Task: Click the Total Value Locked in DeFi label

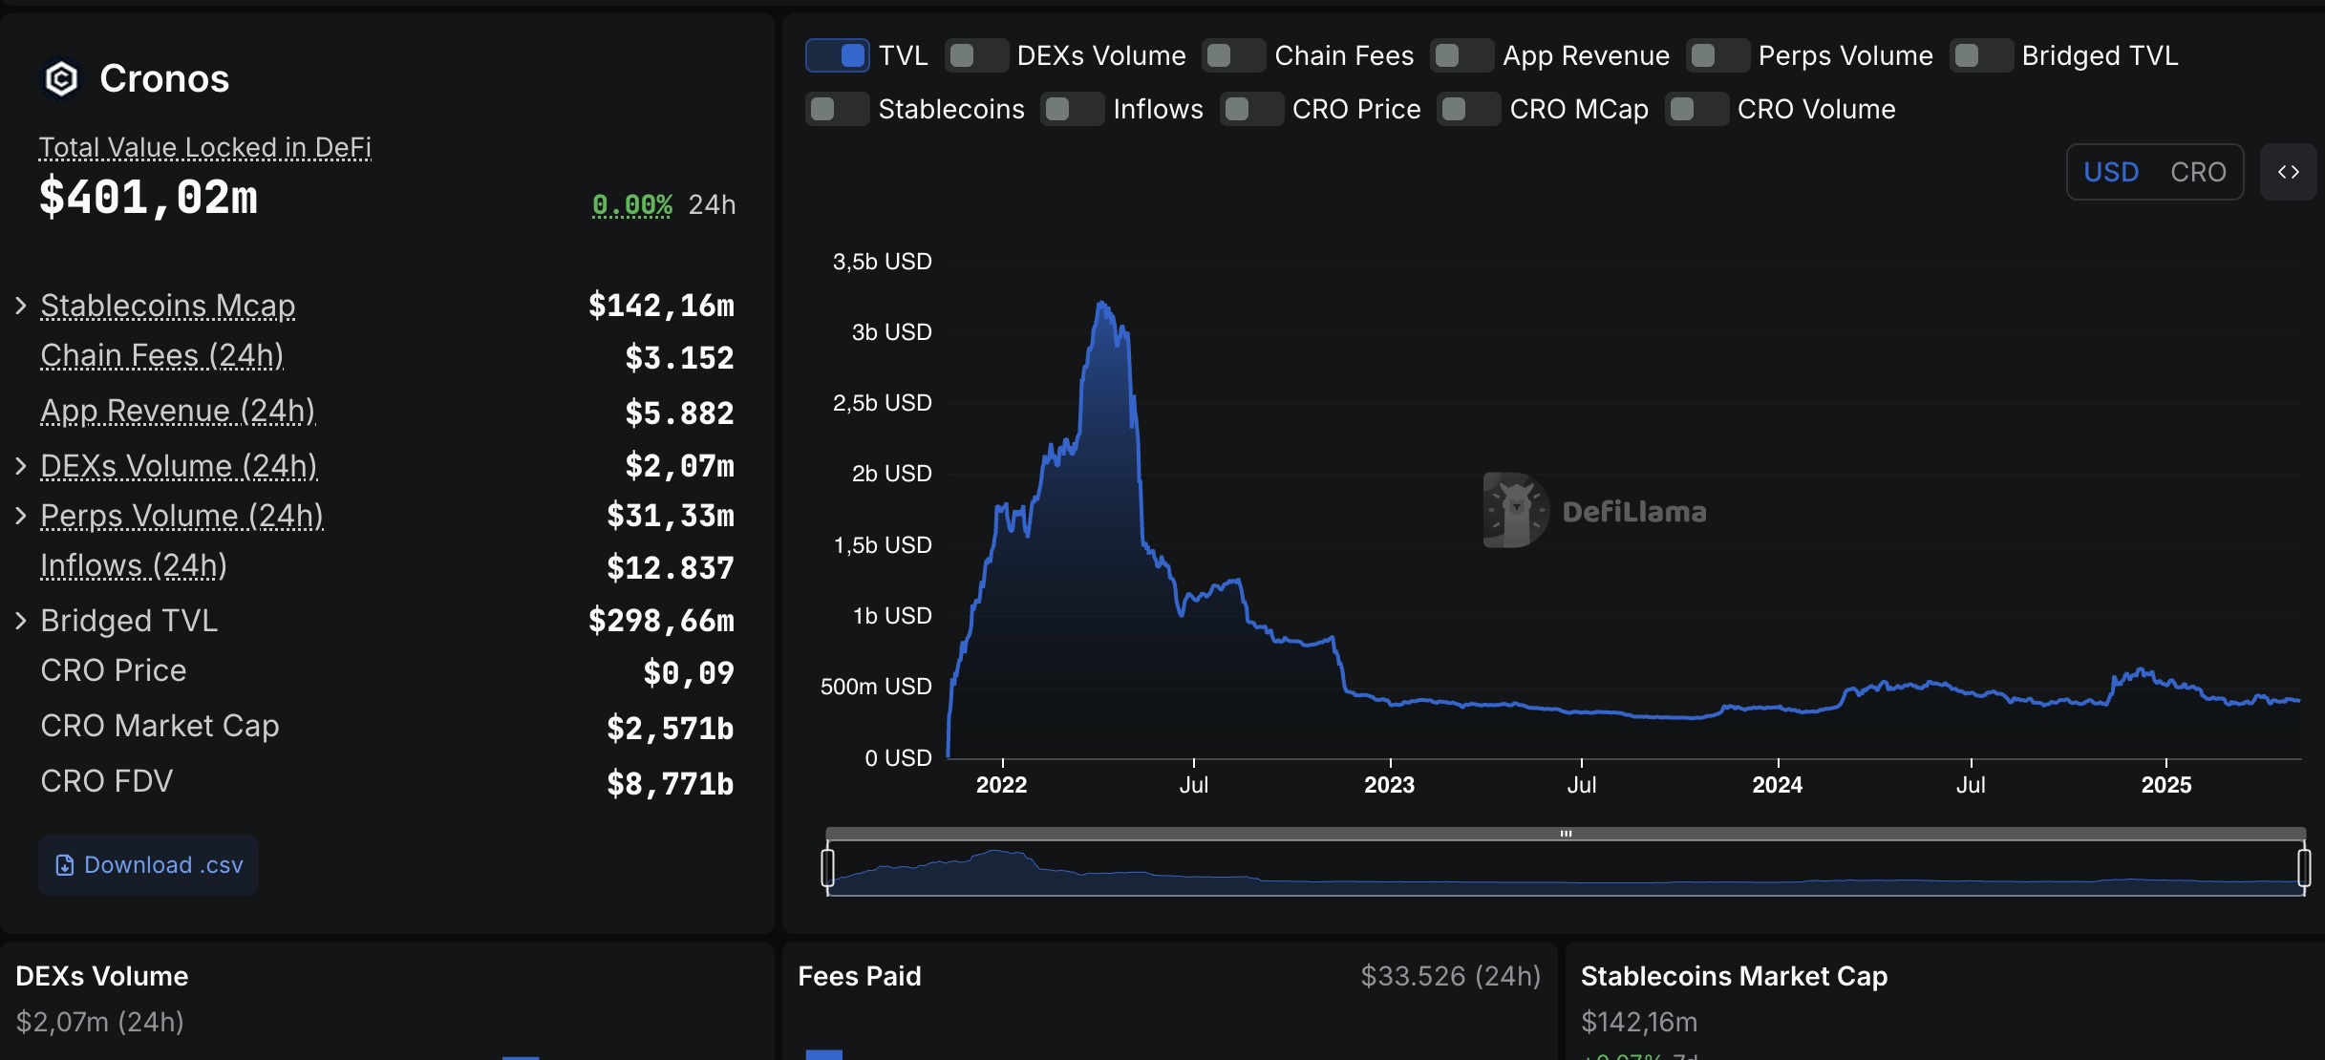Action: 204,147
